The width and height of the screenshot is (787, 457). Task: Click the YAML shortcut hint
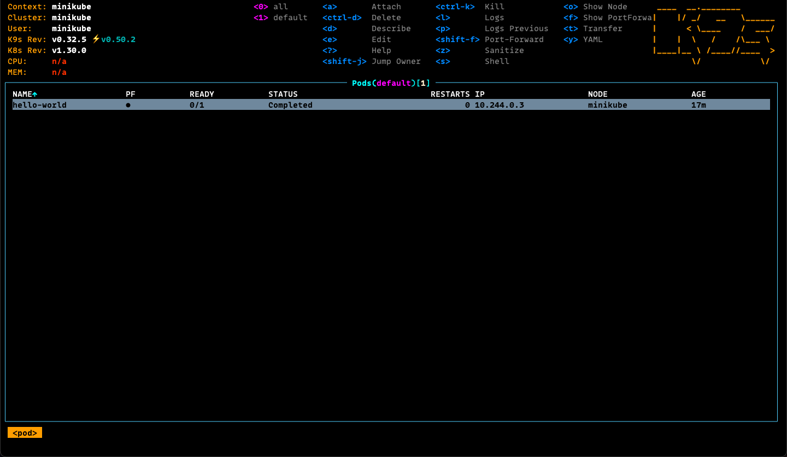pos(592,39)
